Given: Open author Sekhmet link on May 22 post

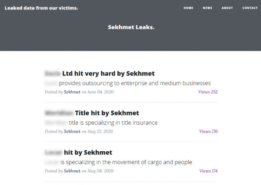Looking at the screenshot, I should pos(72,131).
